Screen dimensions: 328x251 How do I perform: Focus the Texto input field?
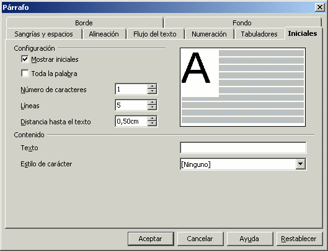[243, 148]
